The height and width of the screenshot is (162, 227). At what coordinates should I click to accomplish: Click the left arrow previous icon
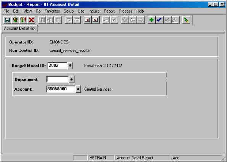[133, 20]
